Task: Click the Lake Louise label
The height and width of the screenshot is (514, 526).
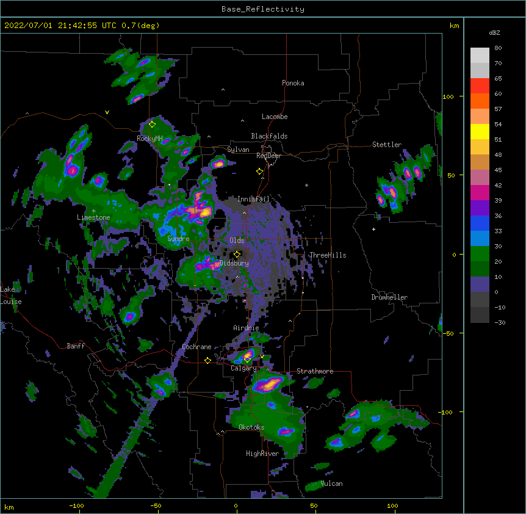Action: (11, 295)
